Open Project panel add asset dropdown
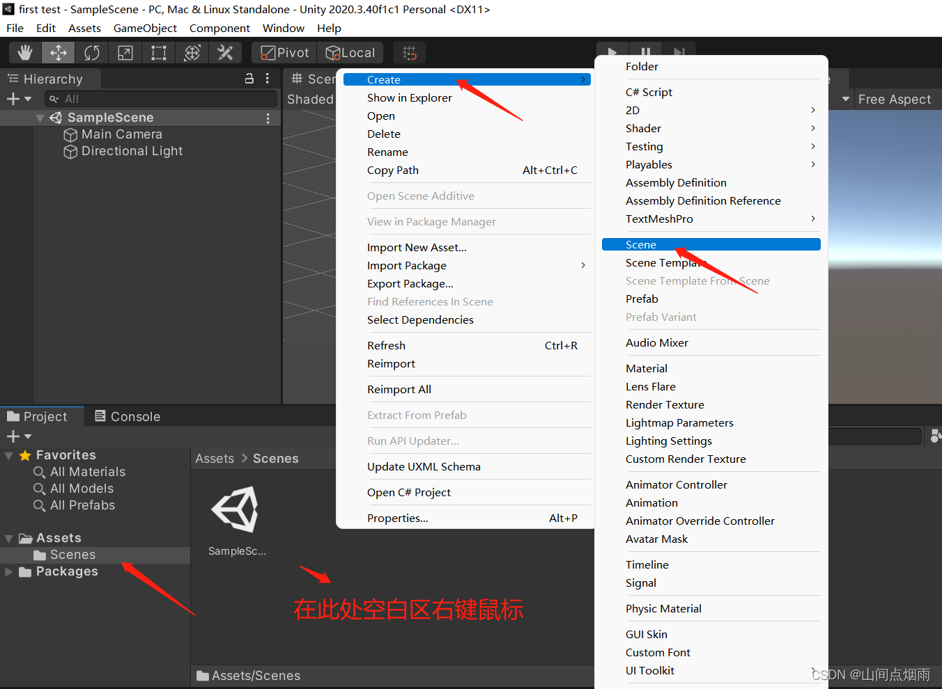The height and width of the screenshot is (689, 942). (x=19, y=436)
